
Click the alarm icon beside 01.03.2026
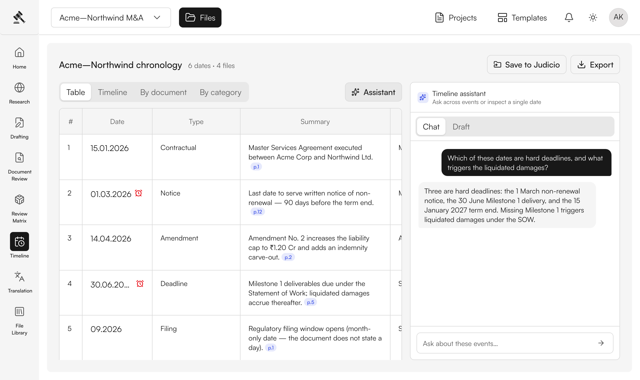click(x=138, y=193)
